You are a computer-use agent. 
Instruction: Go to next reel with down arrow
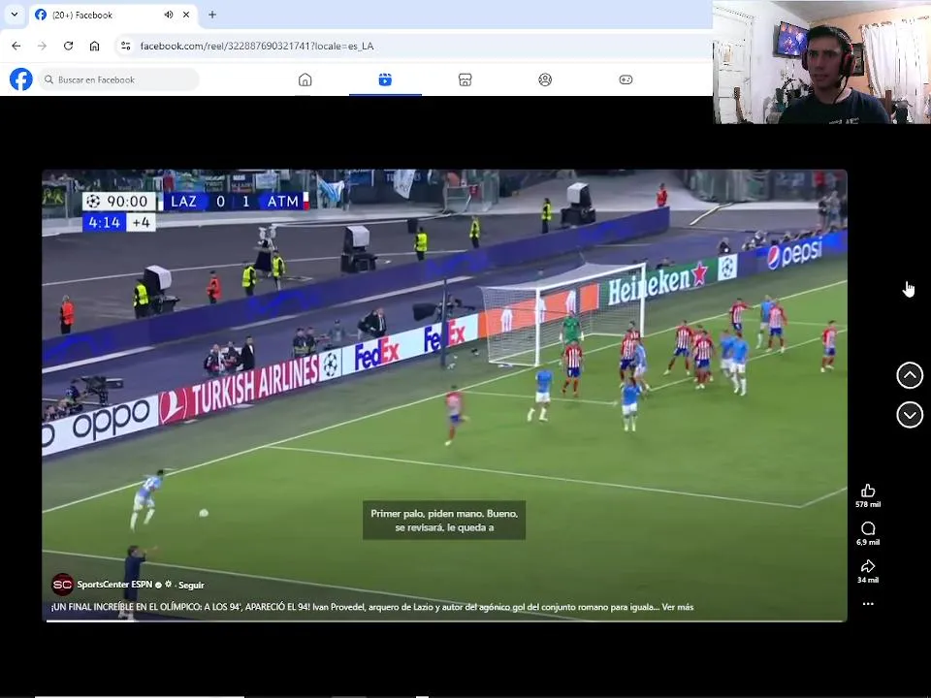pos(909,414)
